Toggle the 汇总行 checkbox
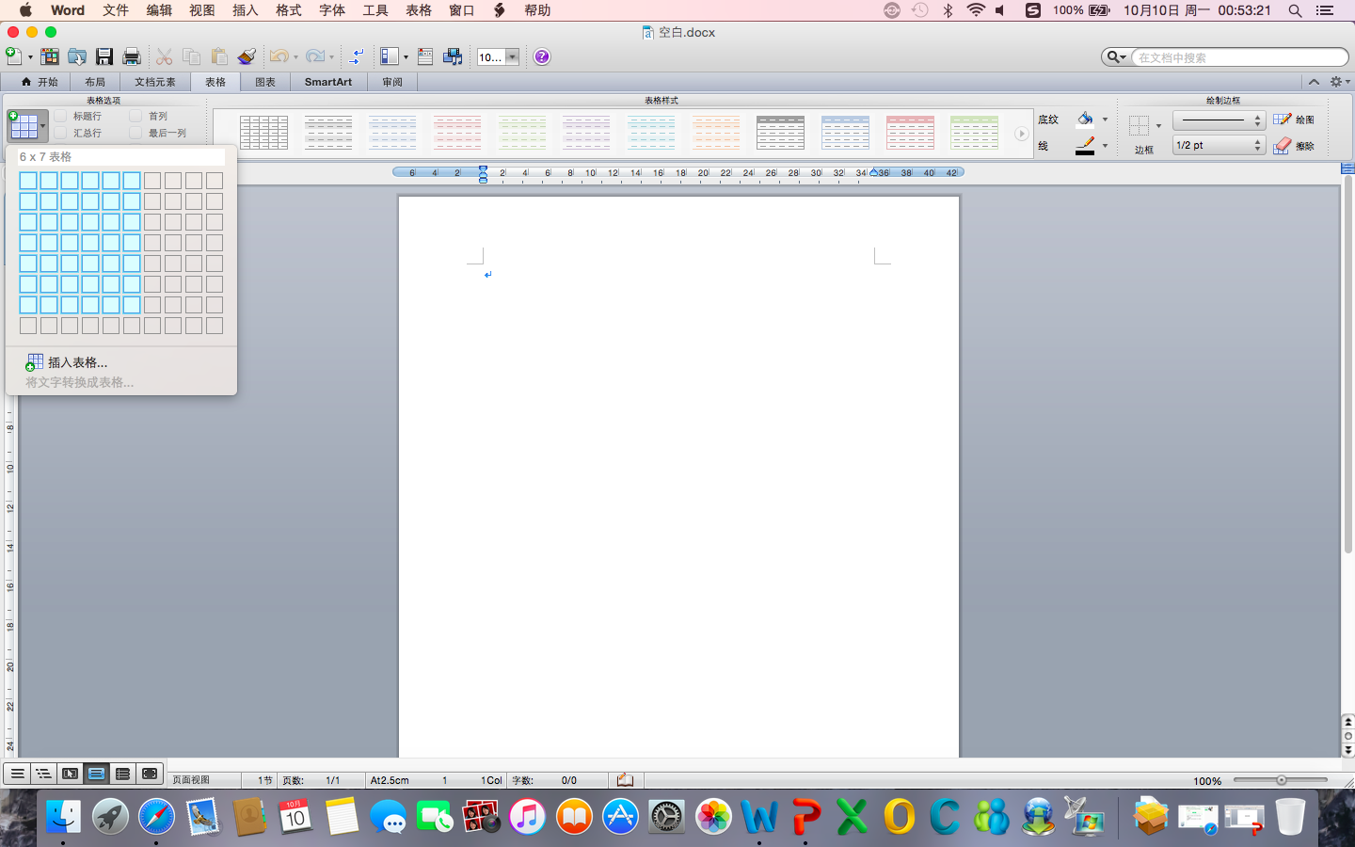 coord(61,134)
